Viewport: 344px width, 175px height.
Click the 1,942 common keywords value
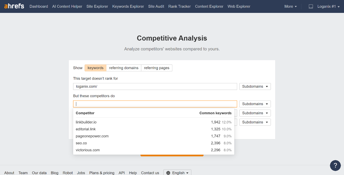coord(216,122)
